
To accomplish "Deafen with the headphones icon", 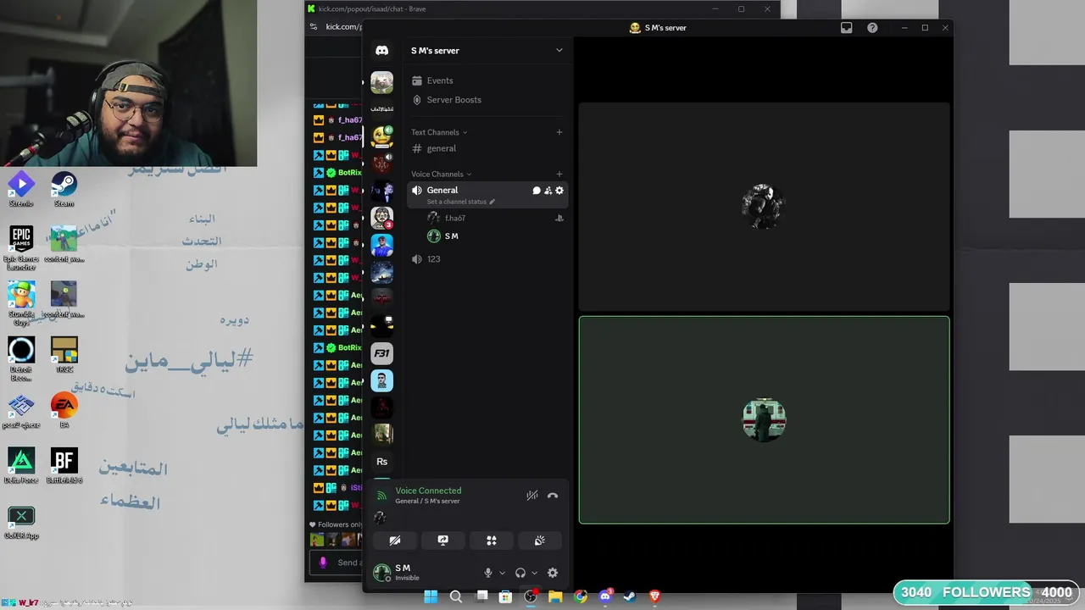I will (520, 573).
